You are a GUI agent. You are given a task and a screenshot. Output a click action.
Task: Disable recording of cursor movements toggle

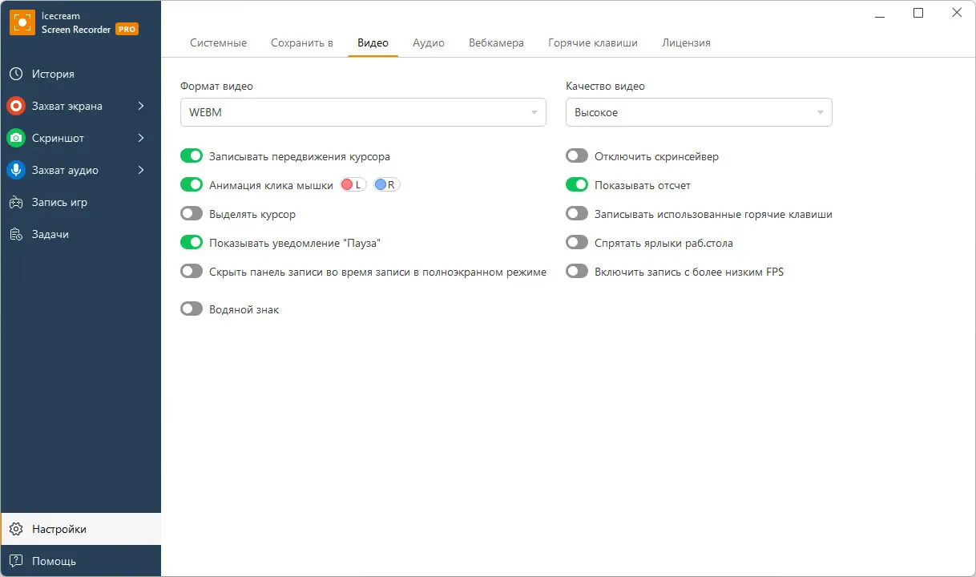tap(192, 156)
